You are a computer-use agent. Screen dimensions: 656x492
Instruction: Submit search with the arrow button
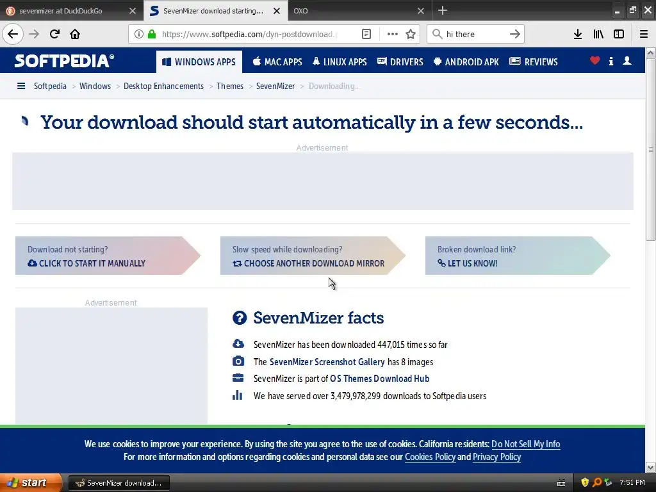[x=515, y=34]
